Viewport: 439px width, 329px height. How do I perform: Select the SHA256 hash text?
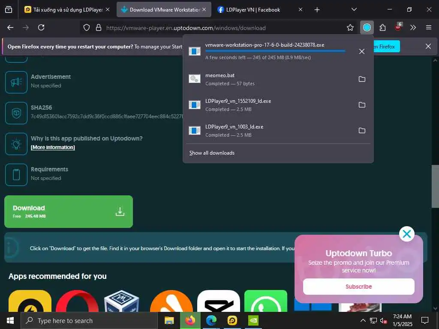coord(107,117)
